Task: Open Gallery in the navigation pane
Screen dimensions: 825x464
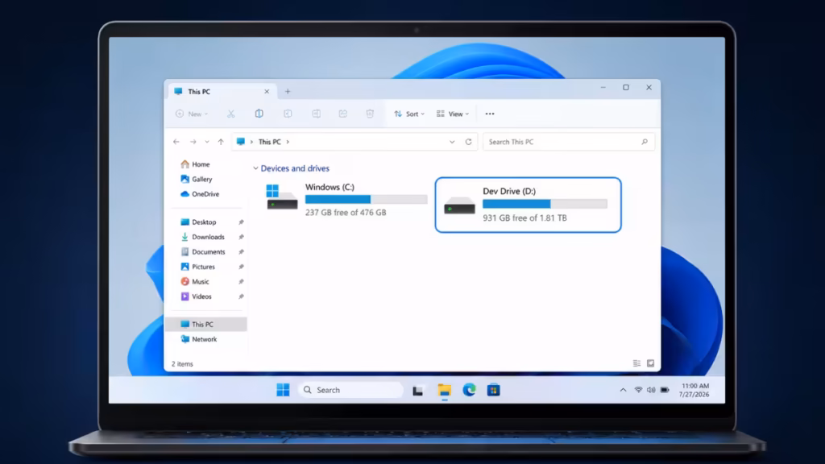Action: pyautogui.click(x=197, y=179)
